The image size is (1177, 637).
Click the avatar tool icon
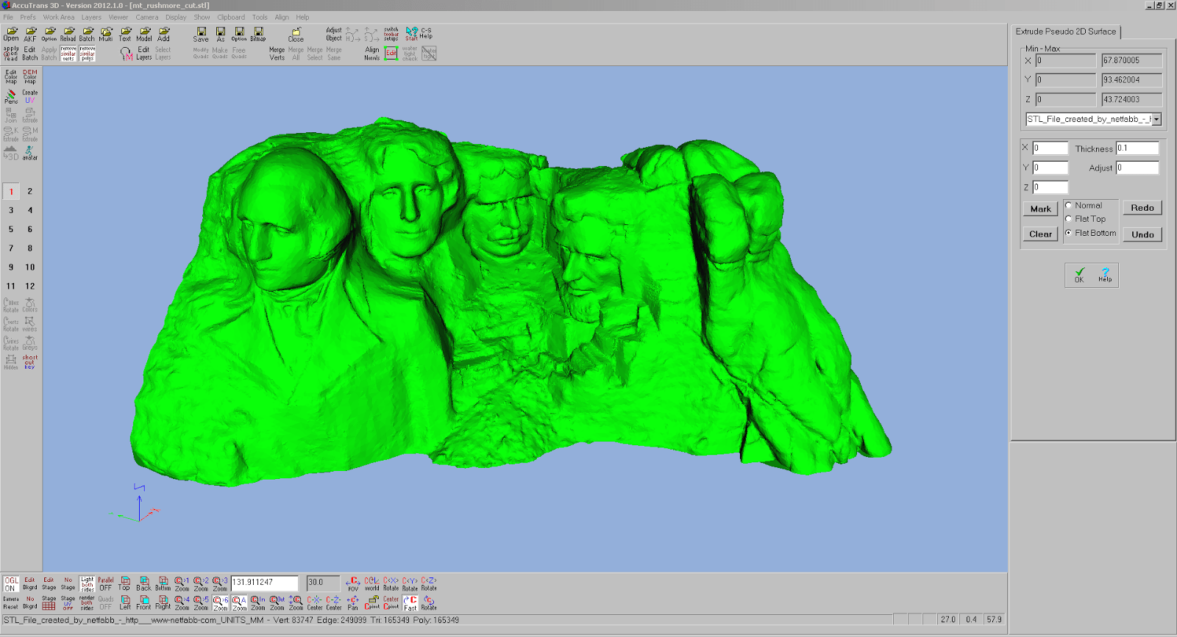(x=30, y=153)
